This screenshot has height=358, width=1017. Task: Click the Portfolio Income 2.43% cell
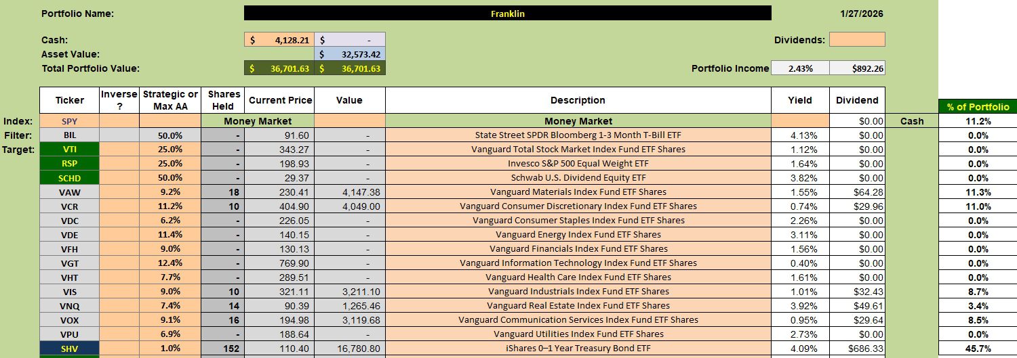tap(800, 68)
